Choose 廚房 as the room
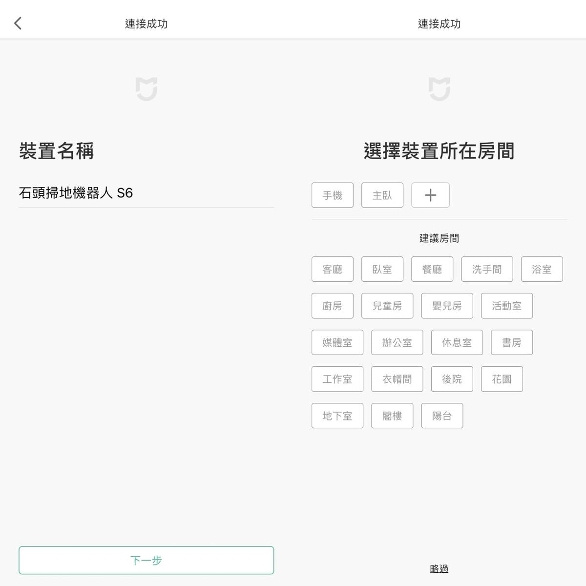This screenshot has height=586, width=586. [x=332, y=306]
